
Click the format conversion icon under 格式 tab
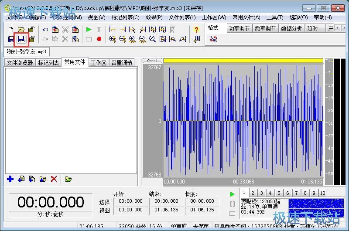[213, 39]
